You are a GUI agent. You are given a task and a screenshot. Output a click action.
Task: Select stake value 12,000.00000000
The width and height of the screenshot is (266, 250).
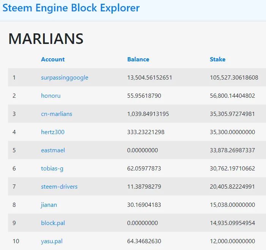coord(232,241)
